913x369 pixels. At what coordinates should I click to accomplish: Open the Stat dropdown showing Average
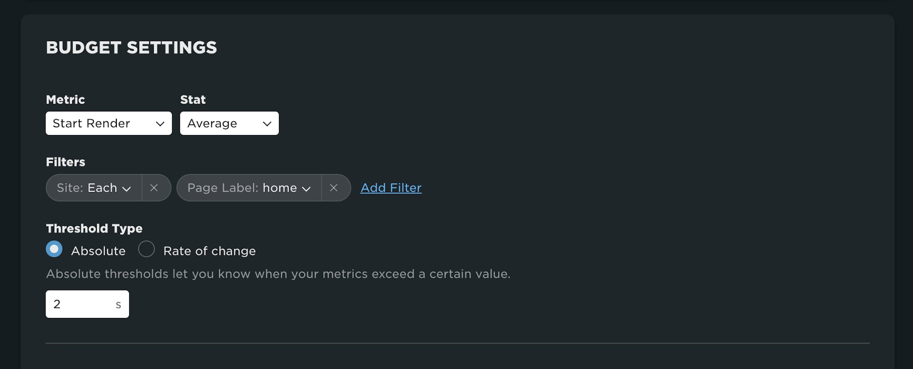click(229, 123)
